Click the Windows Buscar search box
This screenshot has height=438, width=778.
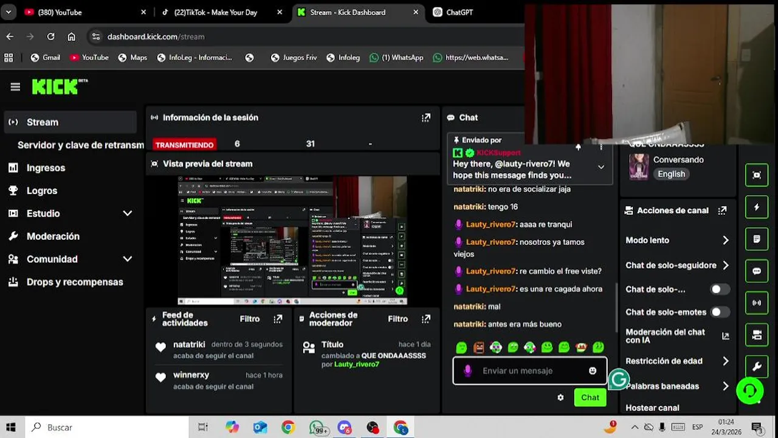pos(106,428)
